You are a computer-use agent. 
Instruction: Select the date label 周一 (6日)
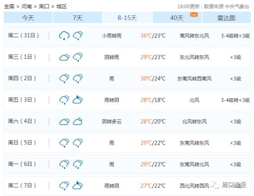22,164
